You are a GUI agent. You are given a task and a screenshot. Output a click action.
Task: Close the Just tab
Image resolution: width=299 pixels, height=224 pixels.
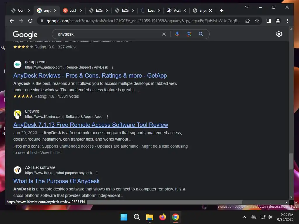point(81,10)
